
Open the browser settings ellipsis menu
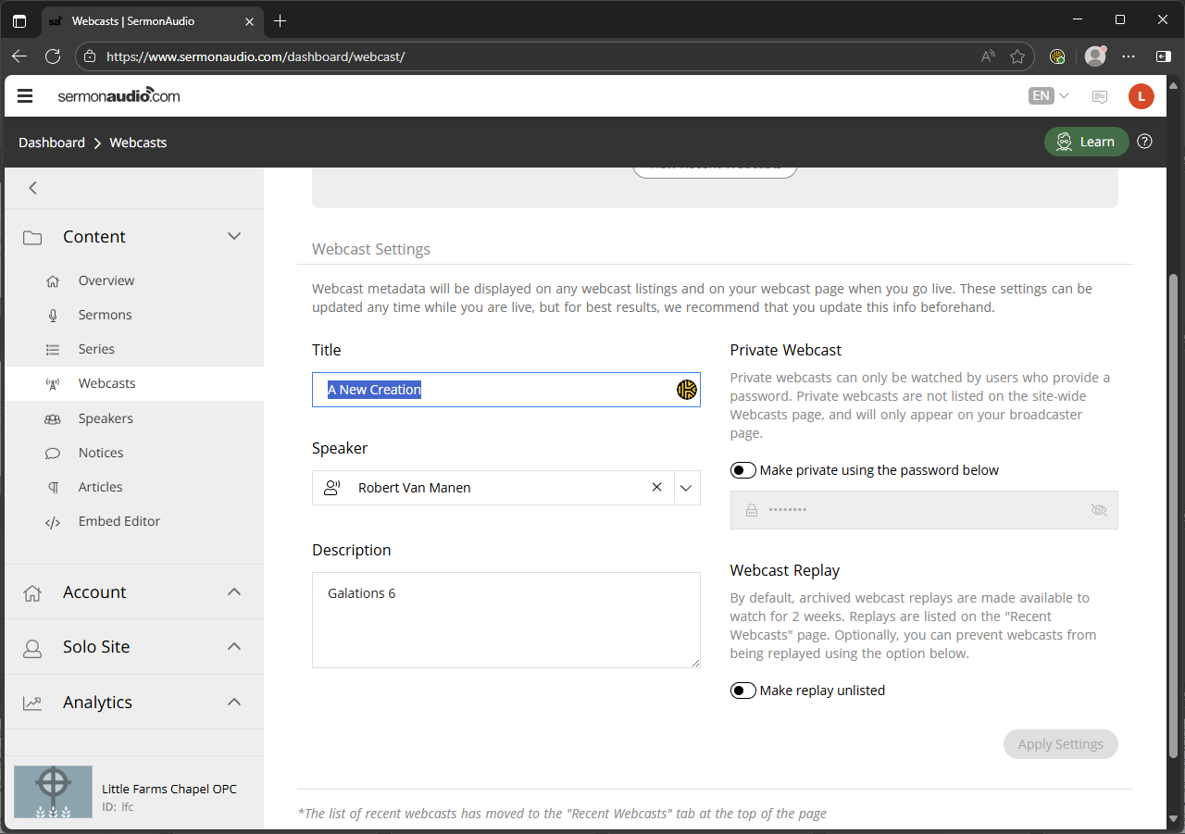1129,56
